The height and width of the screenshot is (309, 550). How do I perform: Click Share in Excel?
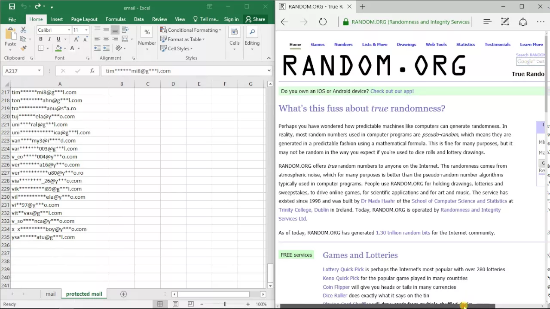255,19
